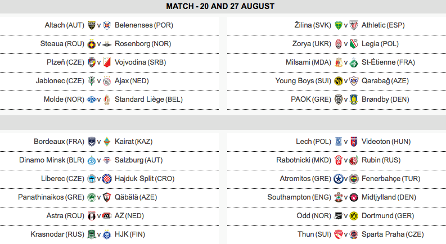Screen dimensions: 446x244
Task: Select the Panathinaikos (GRE) team name
Action: coord(51,197)
